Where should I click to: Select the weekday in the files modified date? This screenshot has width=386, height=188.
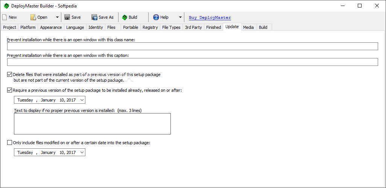pos(25,152)
